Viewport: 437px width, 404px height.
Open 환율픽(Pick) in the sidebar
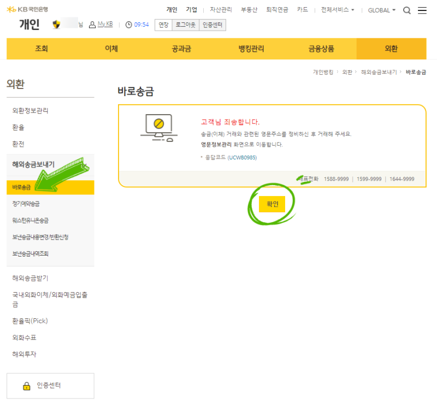(30, 321)
